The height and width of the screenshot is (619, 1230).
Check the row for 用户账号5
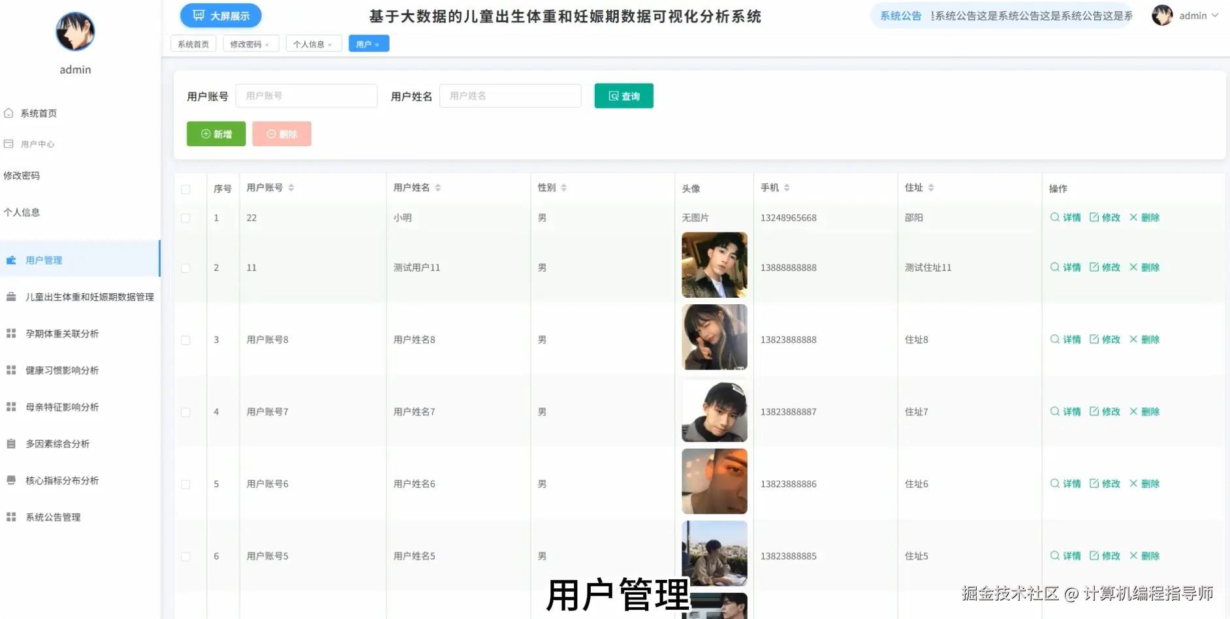[x=185, y=556]
